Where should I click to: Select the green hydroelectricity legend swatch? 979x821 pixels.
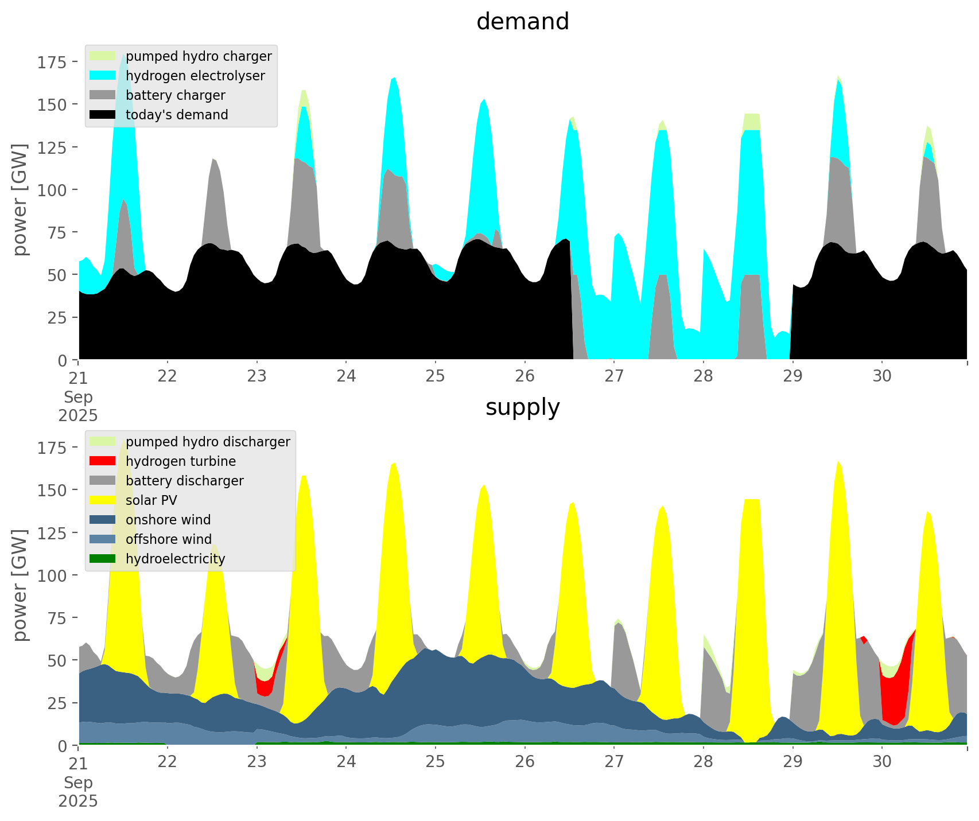[x=103, y=559]
